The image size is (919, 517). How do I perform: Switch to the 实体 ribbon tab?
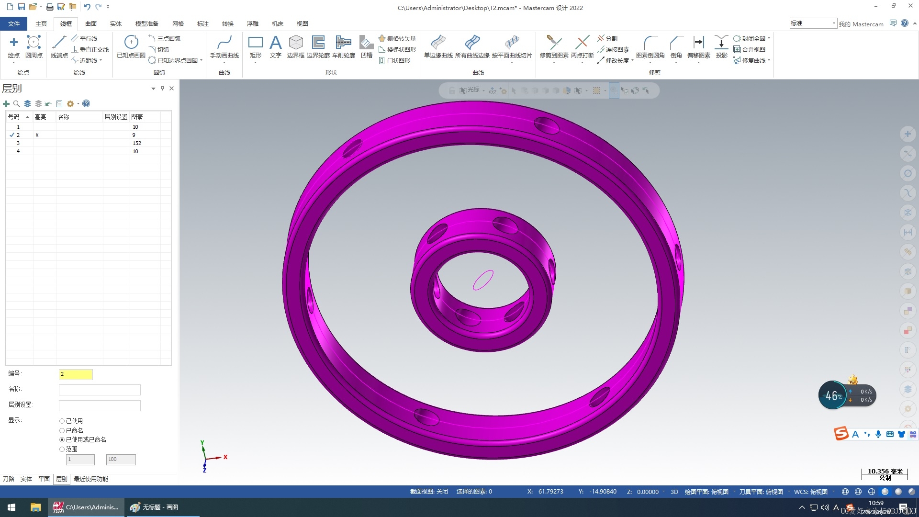116,24
